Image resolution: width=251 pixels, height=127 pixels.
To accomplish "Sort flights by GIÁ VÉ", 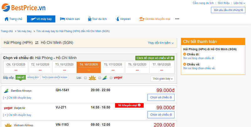I will coord(20,77).
